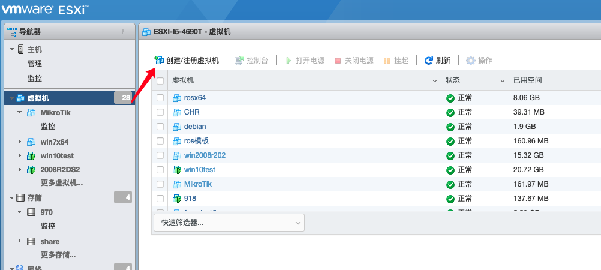Click the Suspend (挂起) pause icon

[387, 61]
